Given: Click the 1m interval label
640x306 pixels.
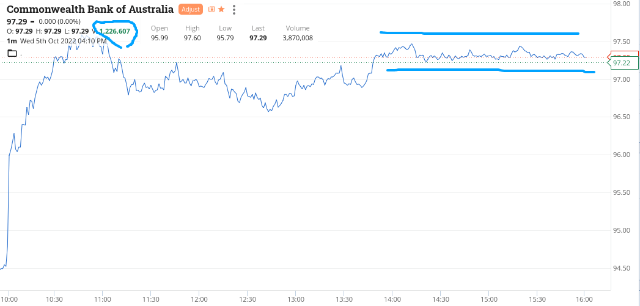Looking at the screenshot, I should pos(11,41).
